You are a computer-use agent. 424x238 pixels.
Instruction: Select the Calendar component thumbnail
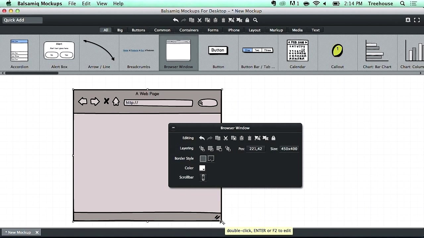pyautogui.click(x=298, y=53)
